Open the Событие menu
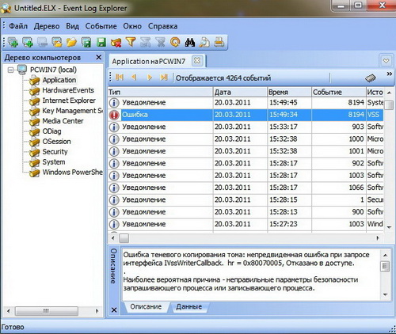This screenshot has height=334, width=396. [x=101, y=26]
